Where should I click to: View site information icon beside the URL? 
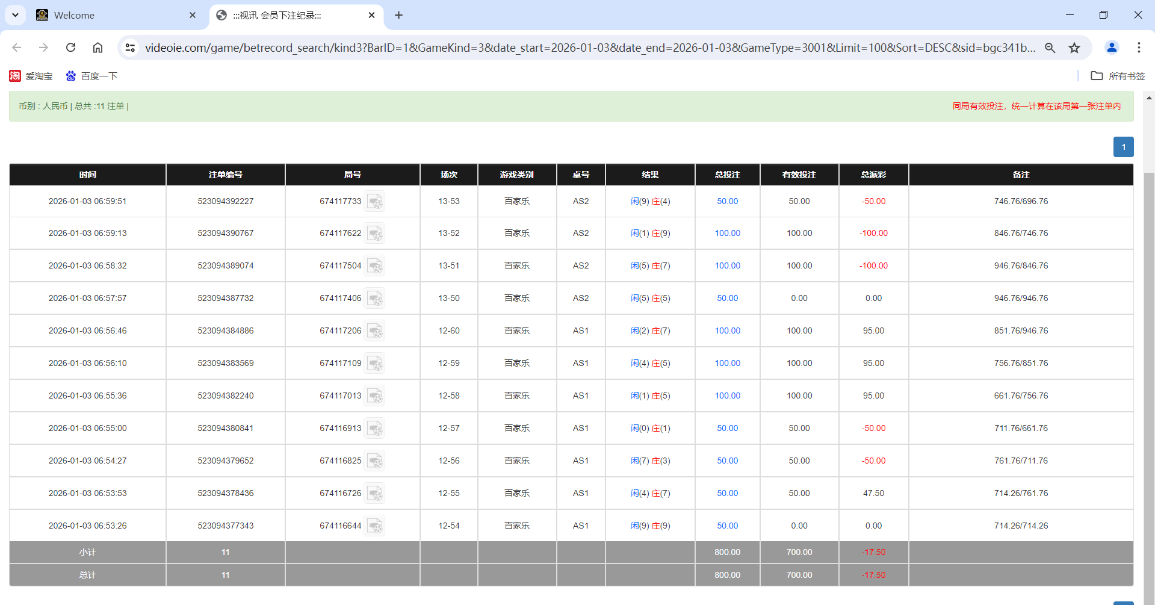pyautogui.click(x=130, y=48)
